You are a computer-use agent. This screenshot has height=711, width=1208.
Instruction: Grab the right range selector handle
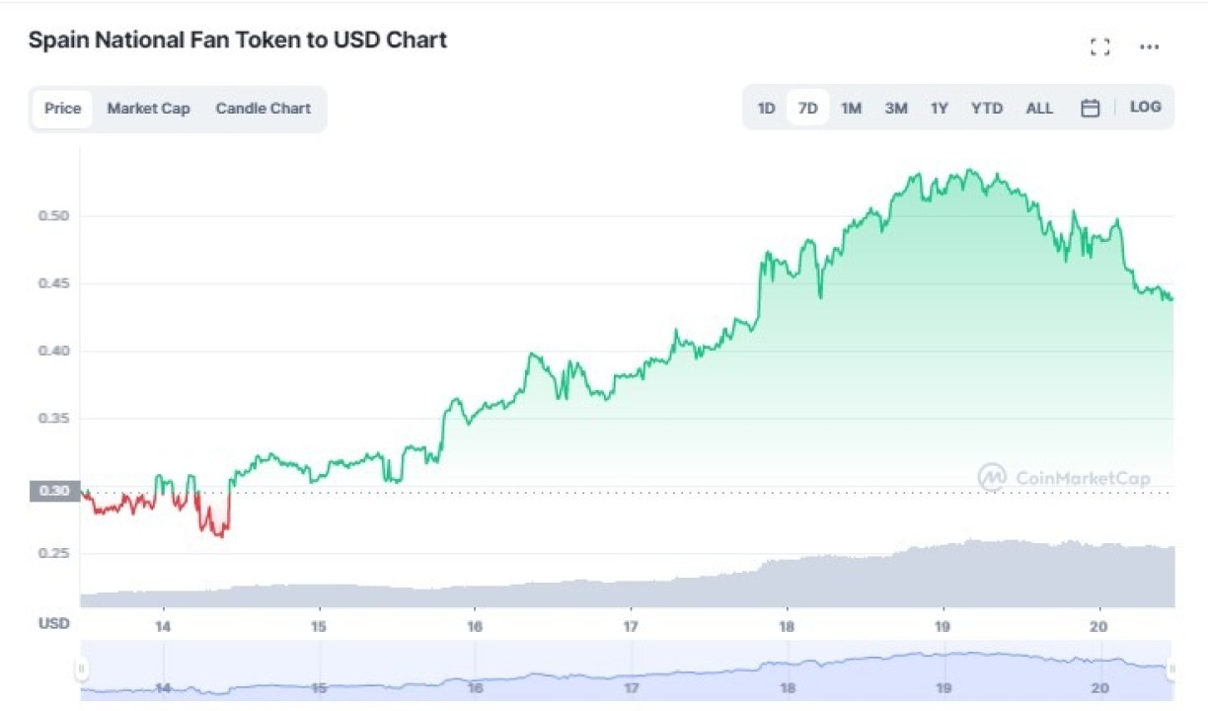click(1171, 670)
